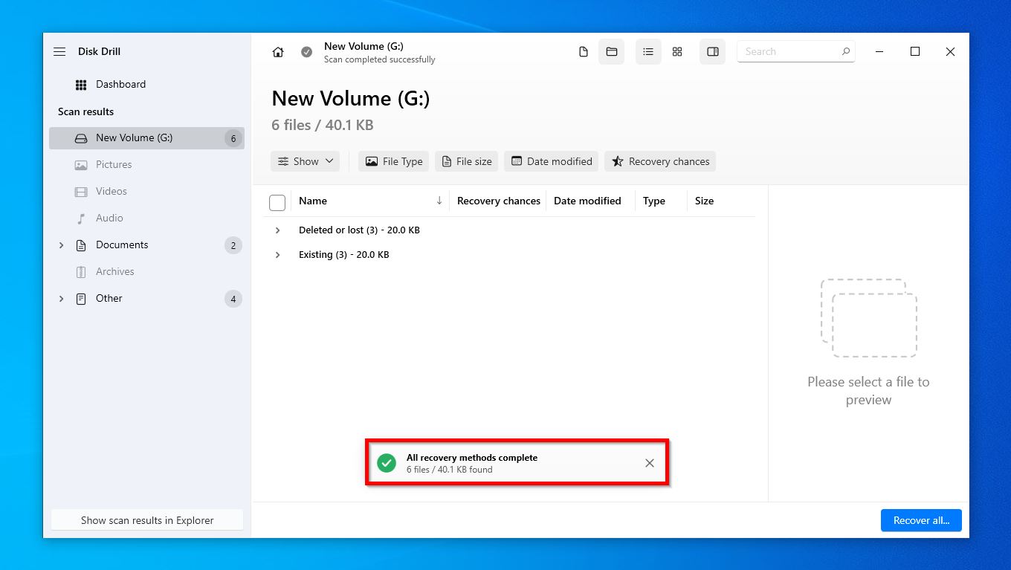Open the File size filter
The image size is (1011, 570).
(467, 161)
